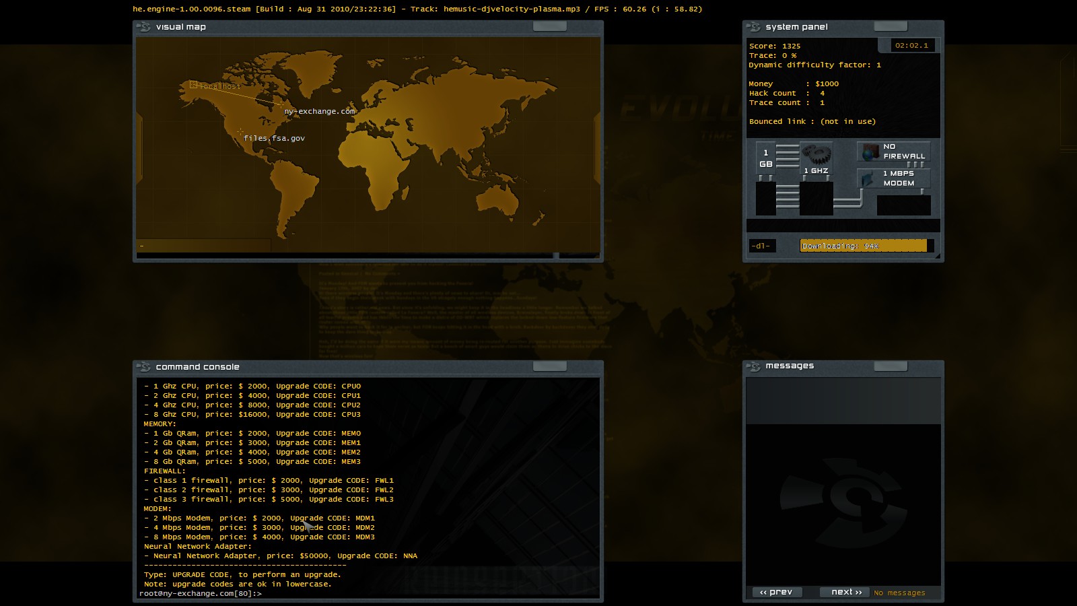Click the 02:02.1 timer display
Image resolution: width=1077 pixels, height=606 pixels.
coord(911,45)
